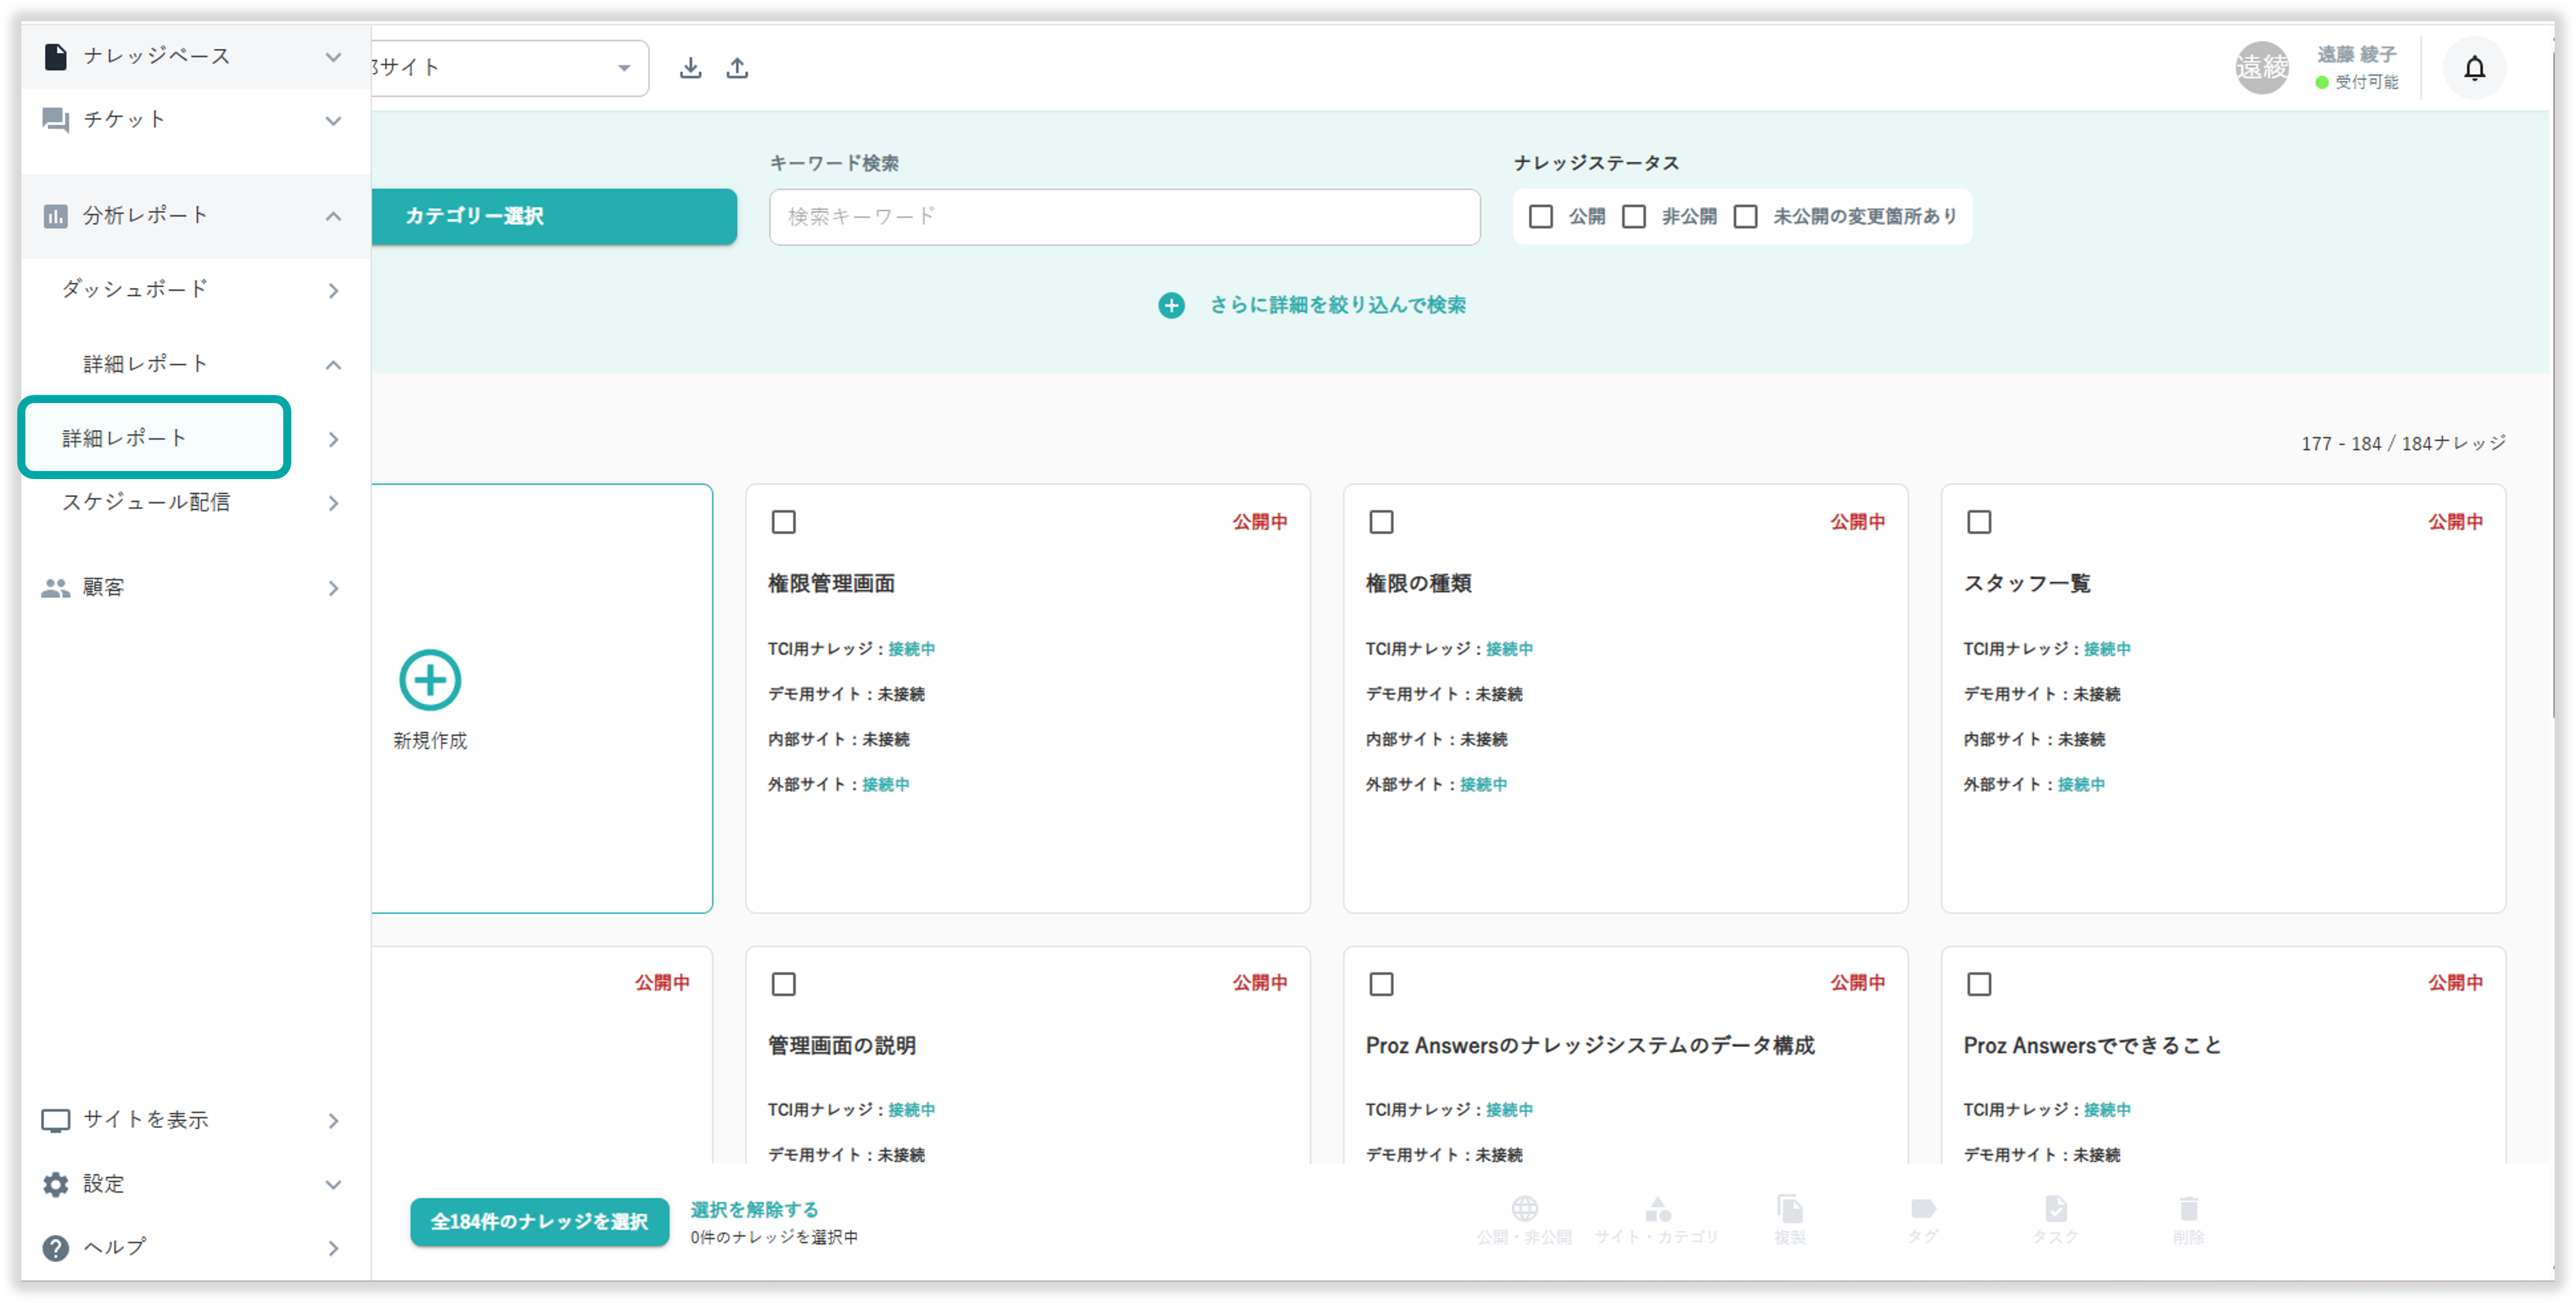Check the 非公開 status checkbox
Viewport: 2576px width, 1303px height.
coord(1634,216)
